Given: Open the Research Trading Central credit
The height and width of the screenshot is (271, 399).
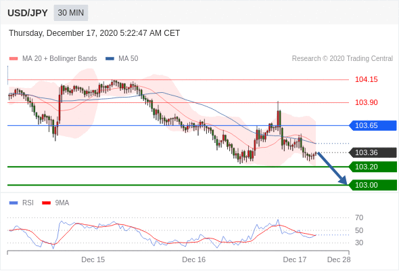Looking at the screenshot, I should [342, 59].
